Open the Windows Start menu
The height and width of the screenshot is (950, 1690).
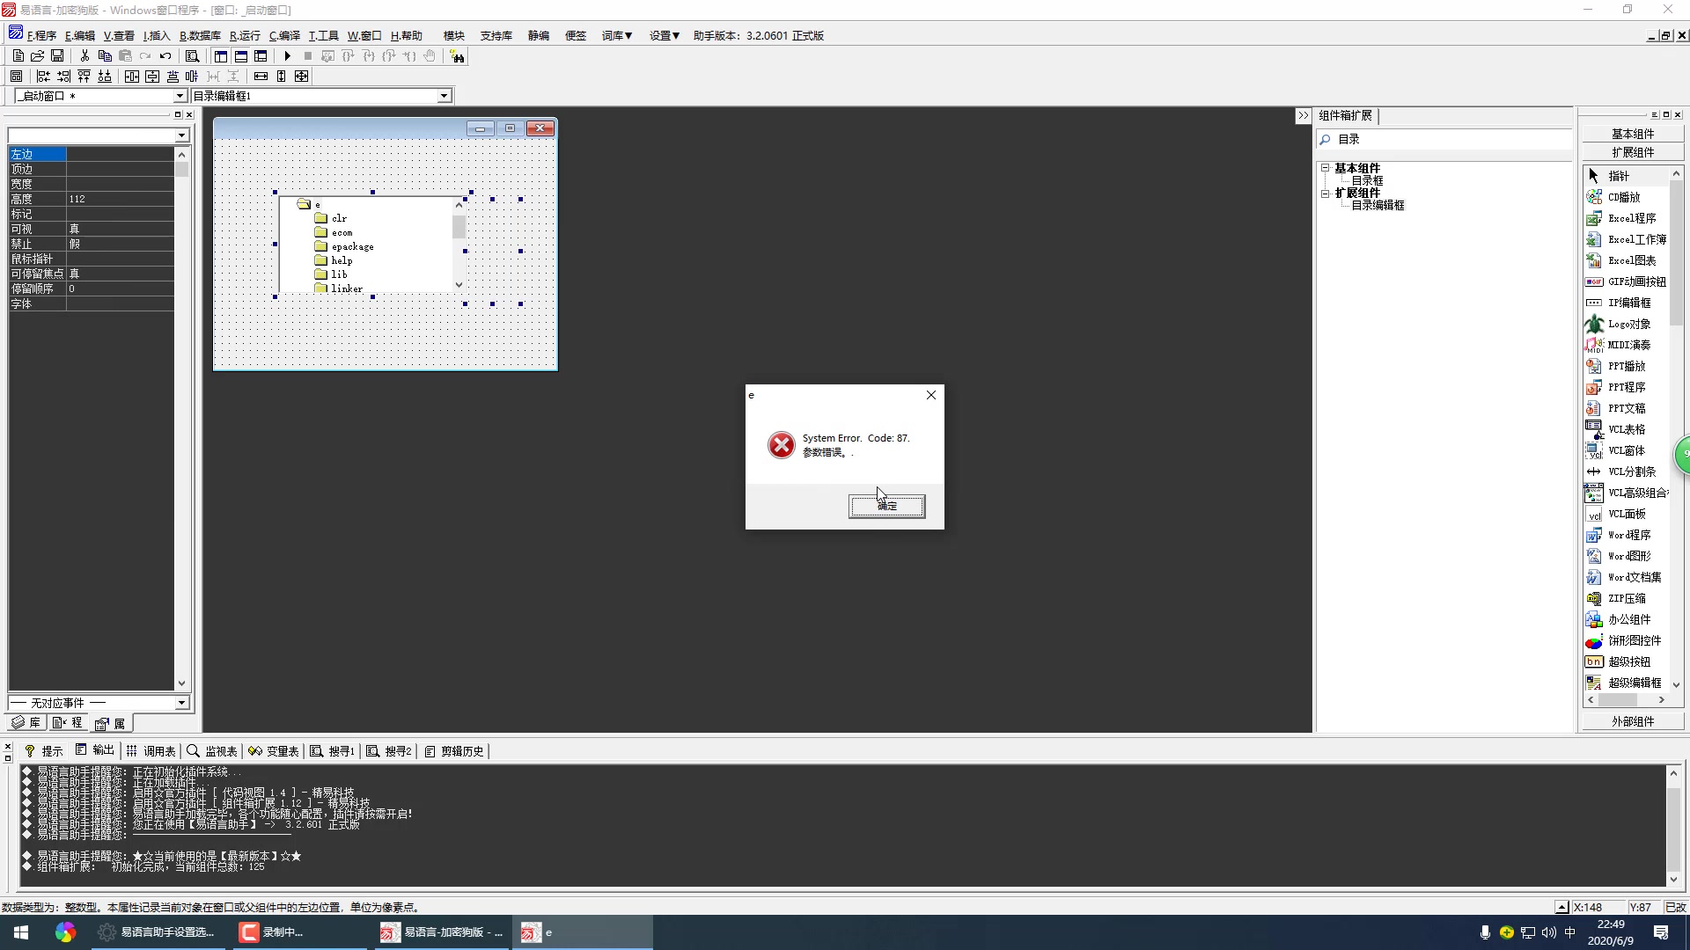pyautogui.click(x=21, y=932)
